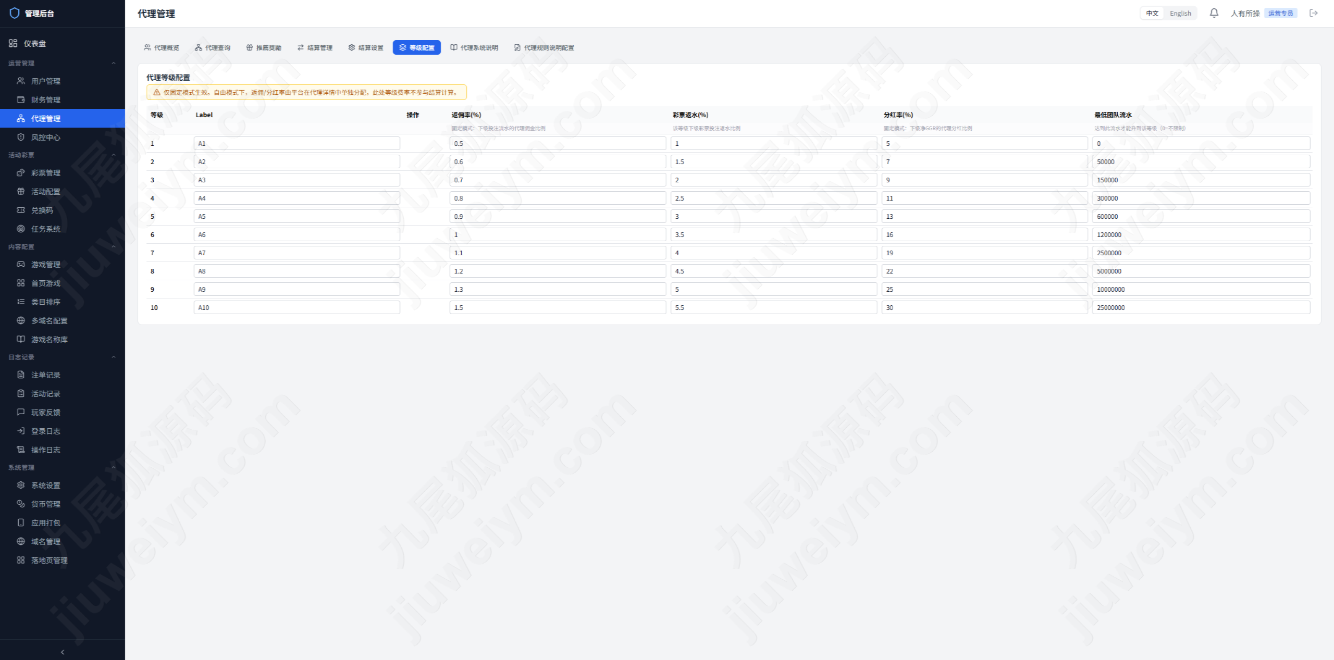Click the A5 label input field
The height and width of the screenshot is (660, 1334).
pyautogui.click(x=297, y=216)
